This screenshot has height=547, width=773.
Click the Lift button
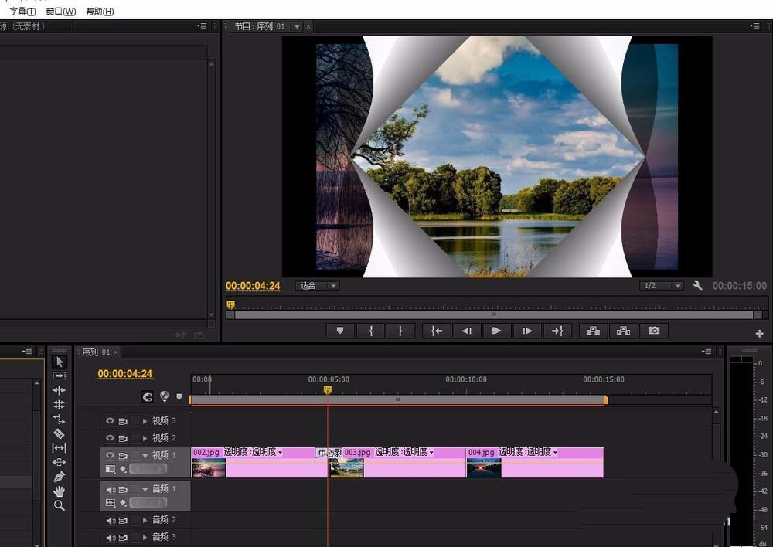(x=593, y=331)
